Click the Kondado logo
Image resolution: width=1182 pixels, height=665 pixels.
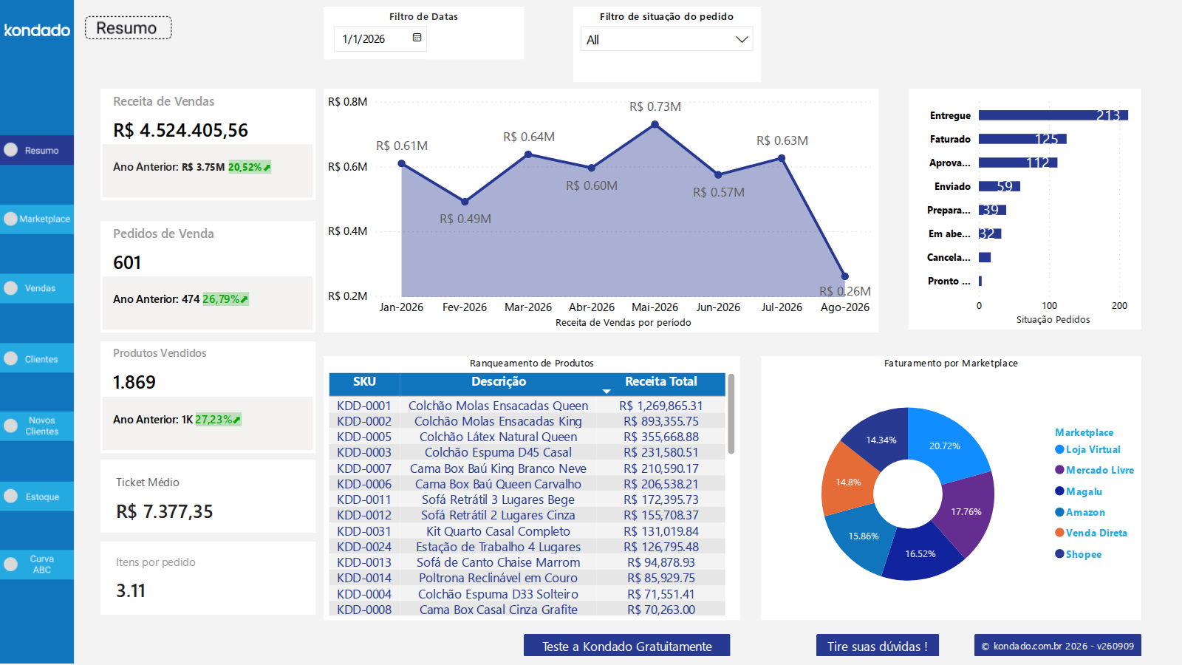point(37,30)
